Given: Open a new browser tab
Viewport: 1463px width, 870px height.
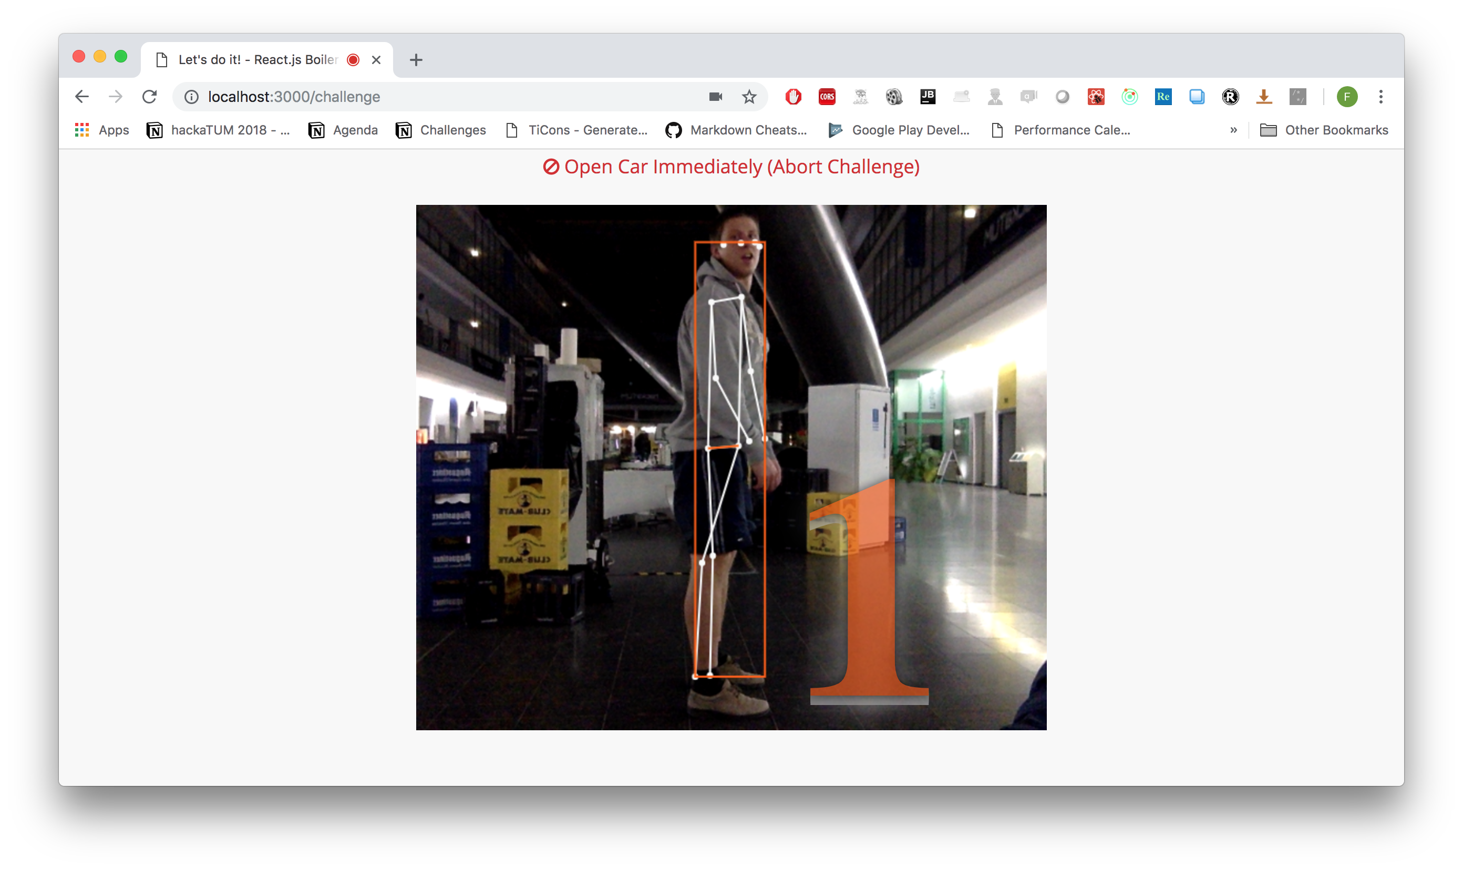Looking at the screenshot, I should [416, 60].
